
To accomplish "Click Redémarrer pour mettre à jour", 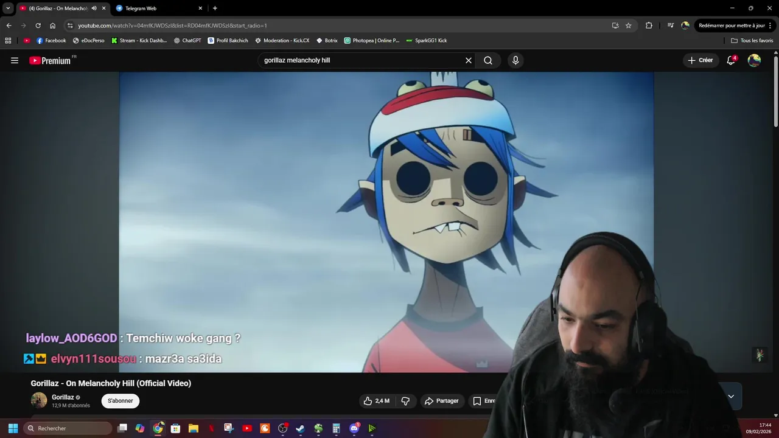I will click(732, 26).
